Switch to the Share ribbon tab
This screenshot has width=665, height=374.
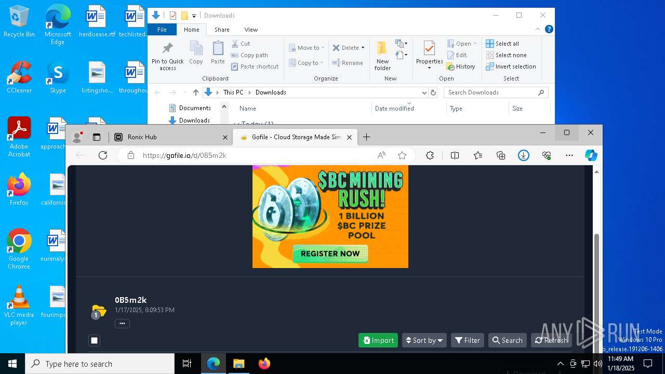coord(222,30)
